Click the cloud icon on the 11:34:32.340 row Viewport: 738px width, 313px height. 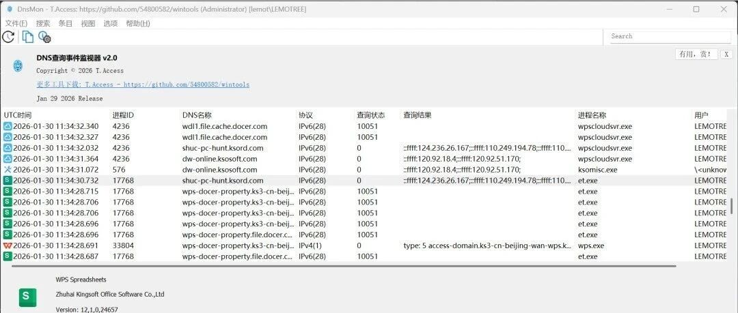tap(8, 126)
